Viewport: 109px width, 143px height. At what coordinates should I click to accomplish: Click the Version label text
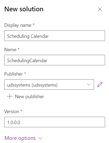click(12, 112)
